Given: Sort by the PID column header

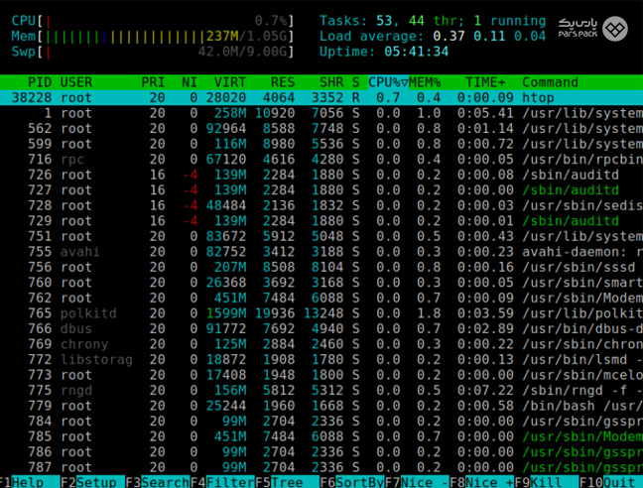Looking at the screenshot, I should click(x=40, y=82).
